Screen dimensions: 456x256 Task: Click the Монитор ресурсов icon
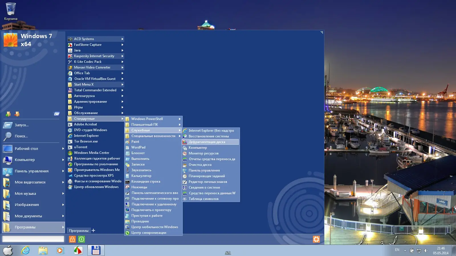click(185, 153)
